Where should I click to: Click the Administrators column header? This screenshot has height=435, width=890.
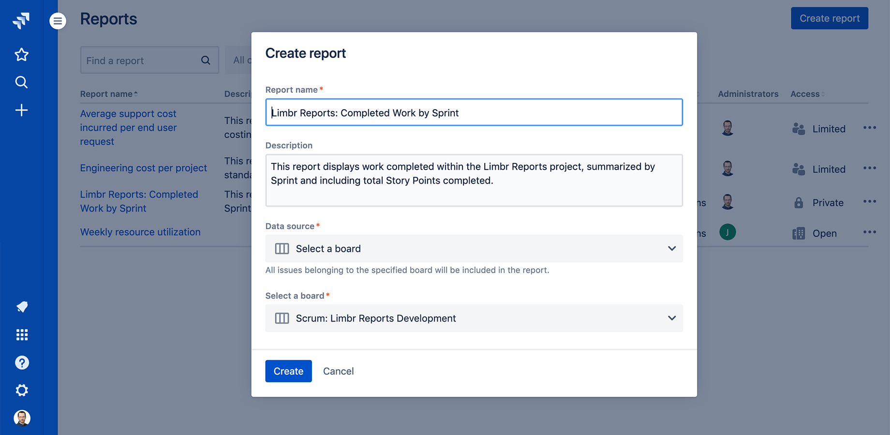click(x=748, y=94)
